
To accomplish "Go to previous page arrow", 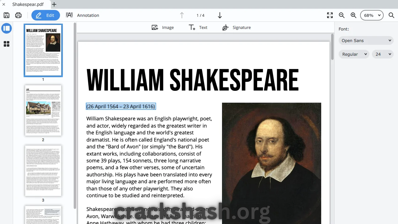I will [x=182, y=15].
